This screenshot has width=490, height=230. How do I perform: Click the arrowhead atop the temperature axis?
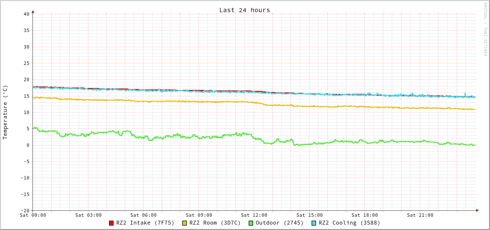click(33, 11)
